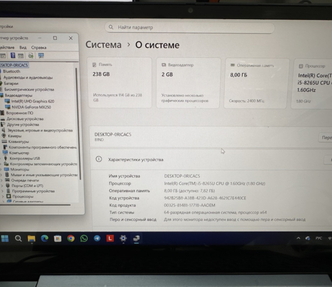This screenshot has height=287, width=332.
Task: Show hidden system tray icons chevron
Action: coord(298,238)
